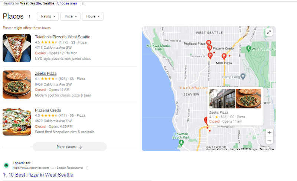Open the Hours filter dropdown

(92, 16)
